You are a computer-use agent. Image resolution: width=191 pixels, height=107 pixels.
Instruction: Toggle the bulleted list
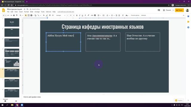tap(112, 15)
